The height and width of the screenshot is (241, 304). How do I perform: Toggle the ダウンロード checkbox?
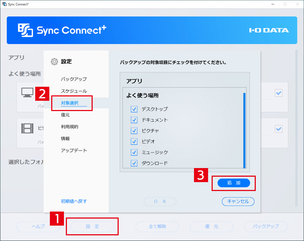[134, 163]
